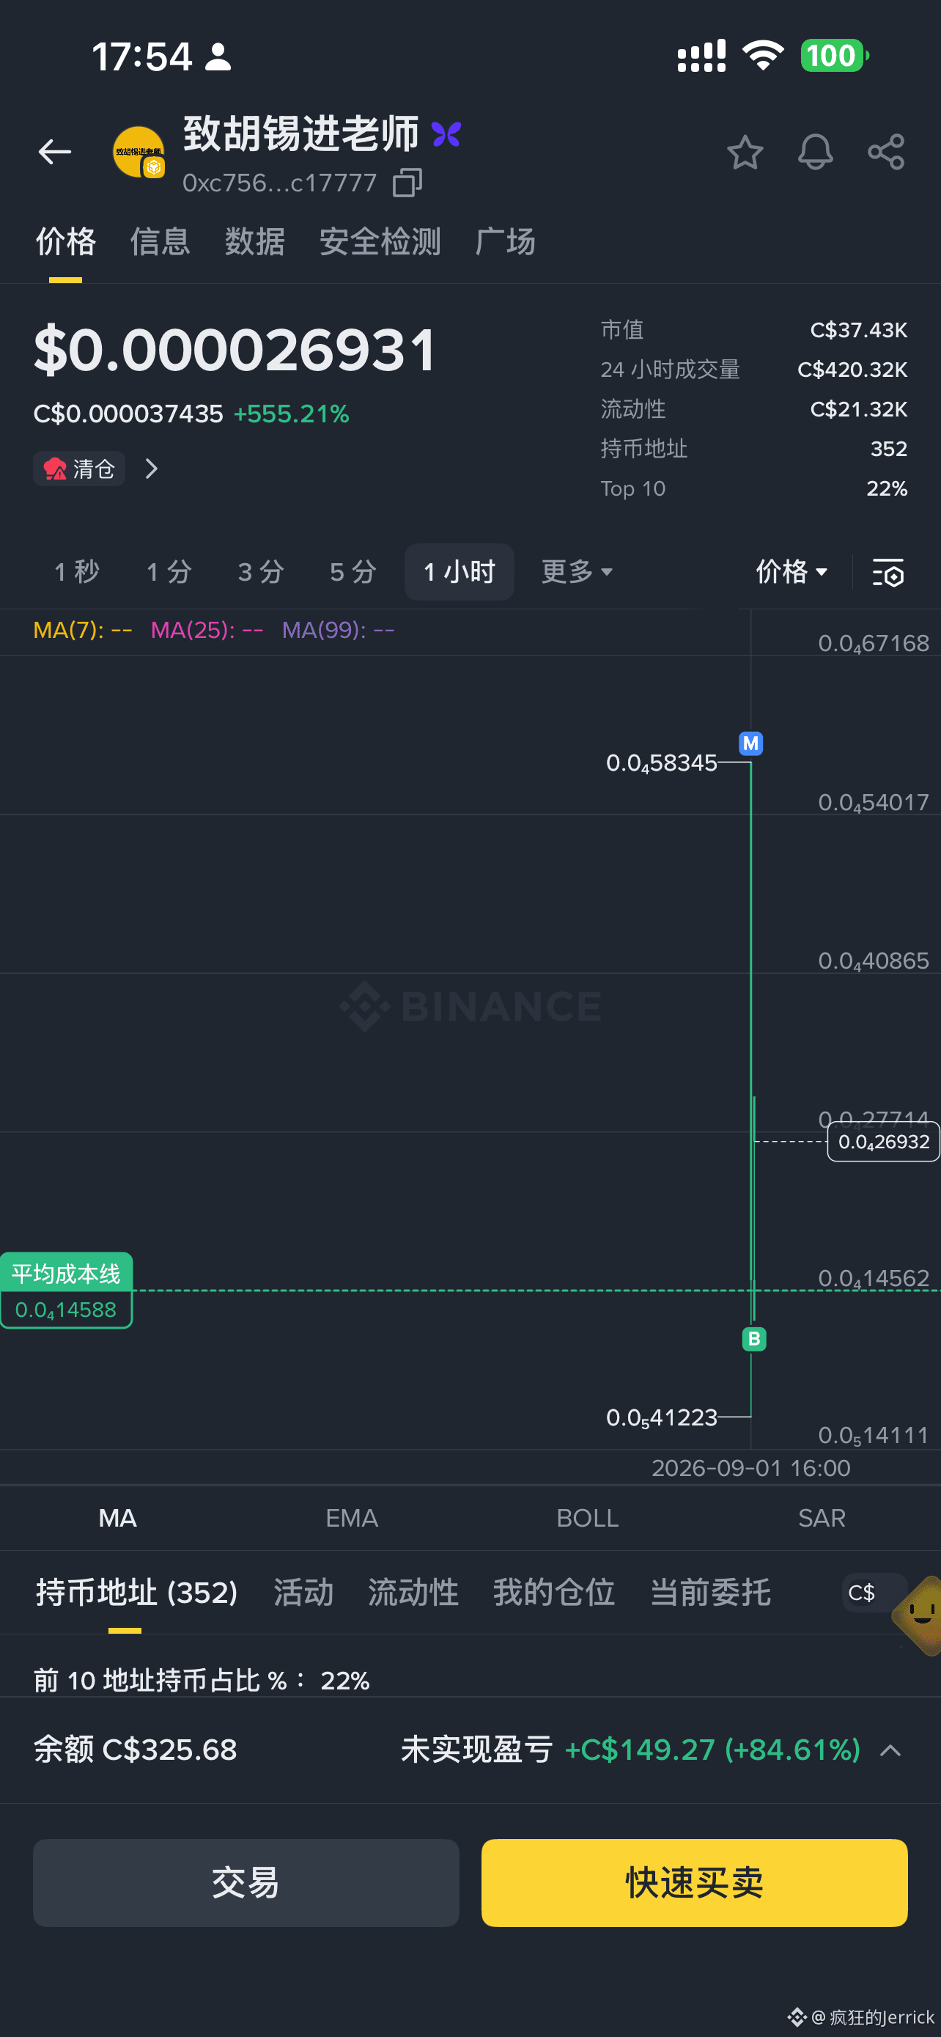Image resolution: width=941 pixels, height=2037 pixels.
Task: Select the 1 秒 timeframe
Action: pyautogui.click(x=77, y=572)
